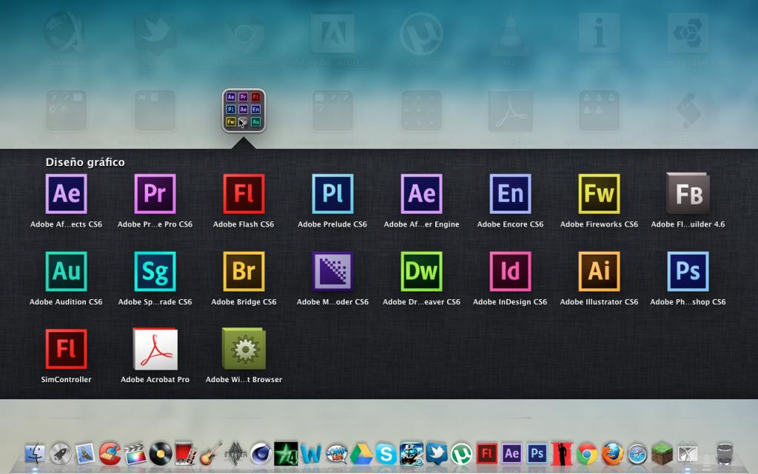Launch Adobe Fireworks CS6
This screenshot has height=474, width=758.
(599, 193)
